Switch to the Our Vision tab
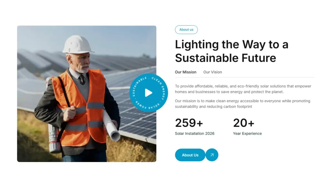The height and width of the screenshot is (181, 330). [212, 72]
